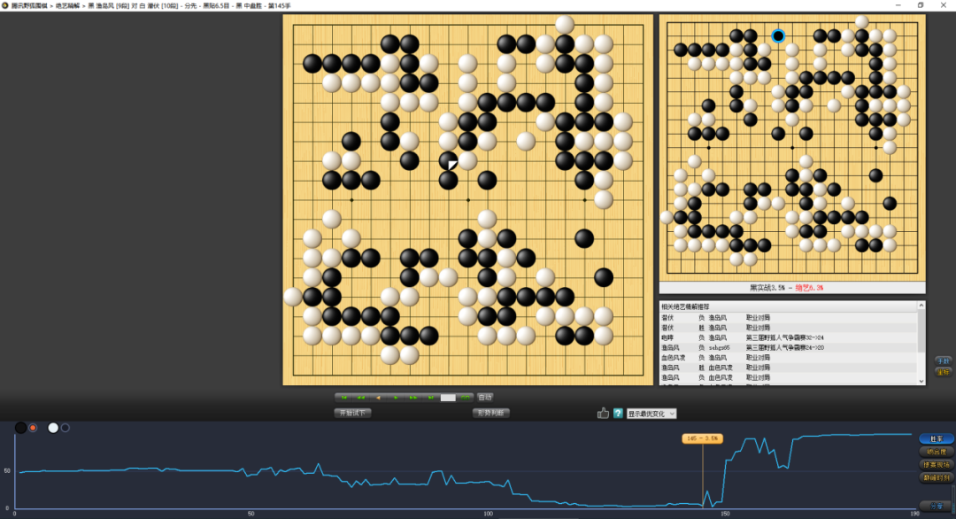
Task: Step forward one move
Action: point(397,398)
